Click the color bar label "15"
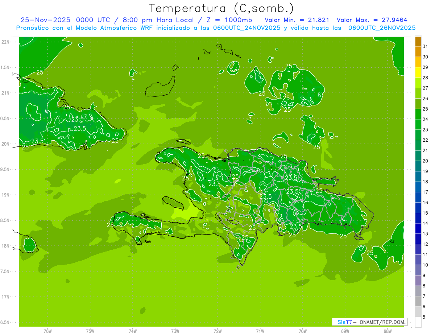 [x=426, y=213]
